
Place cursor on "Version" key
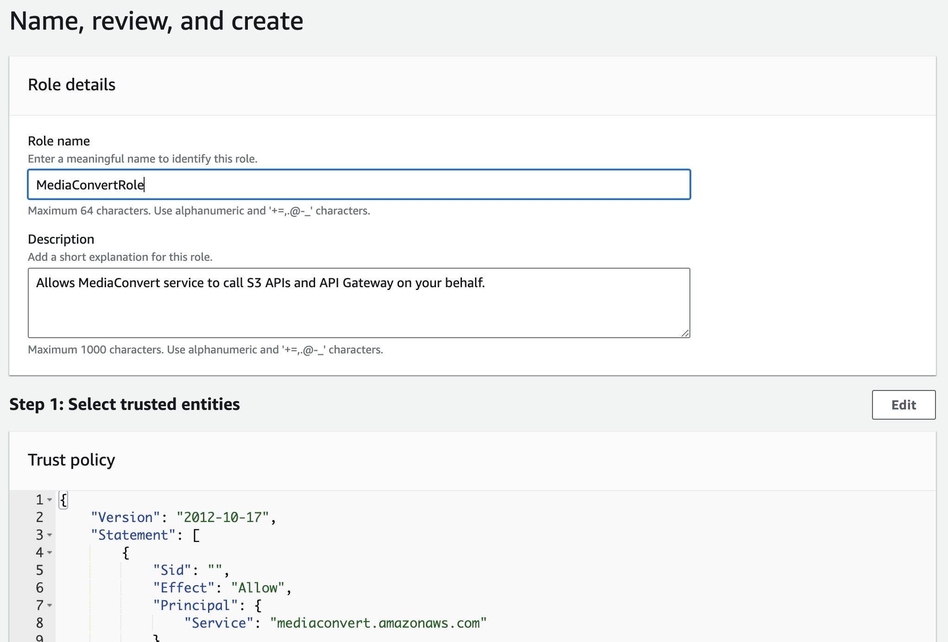click(125, 517)
